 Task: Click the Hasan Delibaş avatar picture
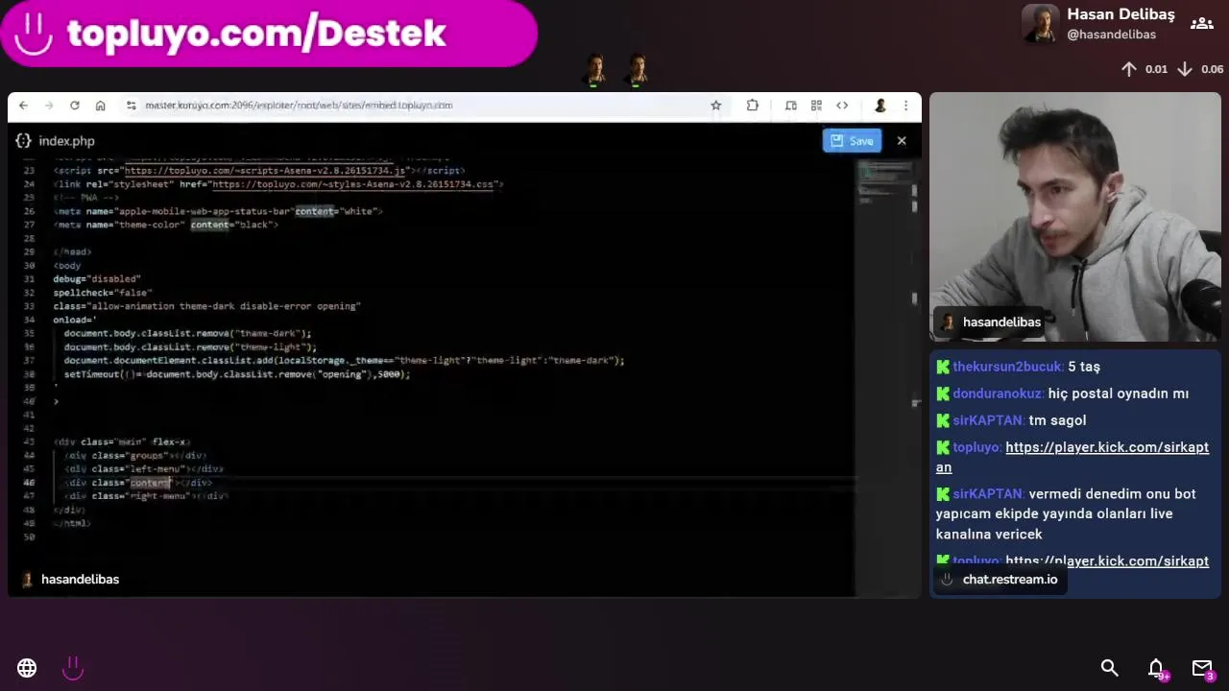(x=1041, y=23)
